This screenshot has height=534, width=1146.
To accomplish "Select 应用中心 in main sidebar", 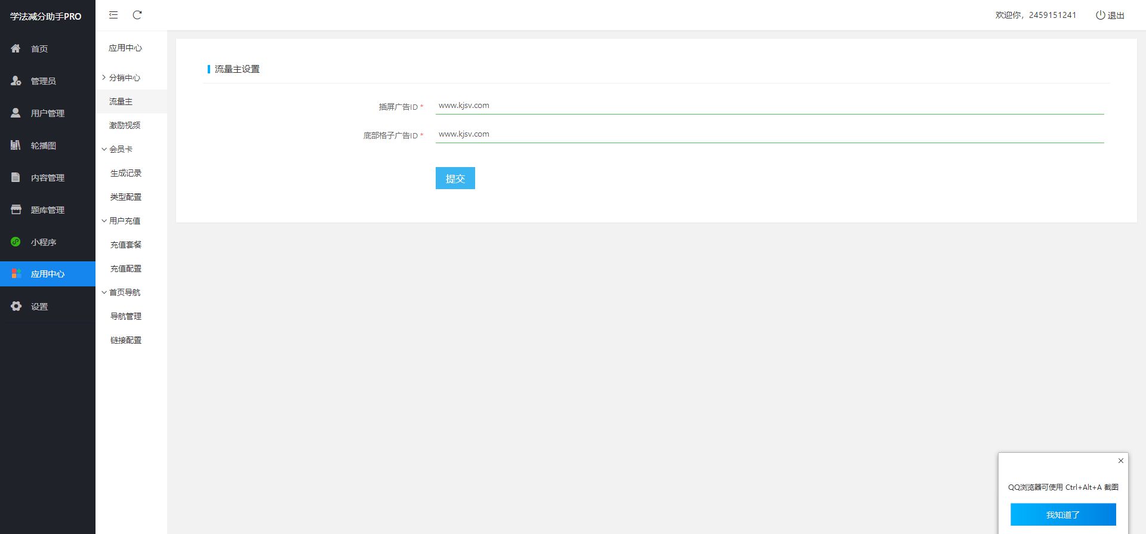I will click(48, 274).
